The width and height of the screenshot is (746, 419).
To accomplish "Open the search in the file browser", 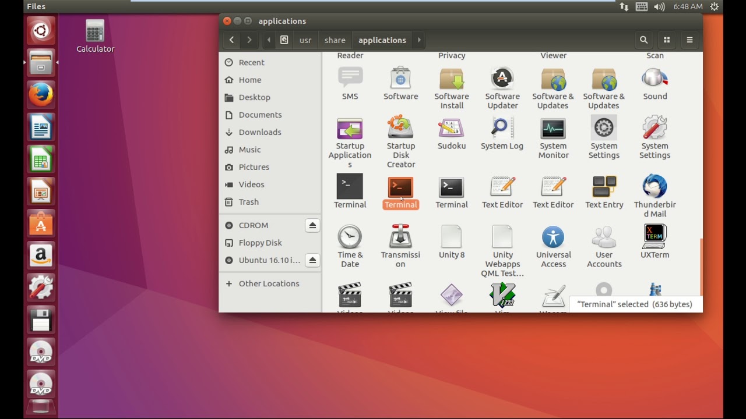I will point(643,40).
